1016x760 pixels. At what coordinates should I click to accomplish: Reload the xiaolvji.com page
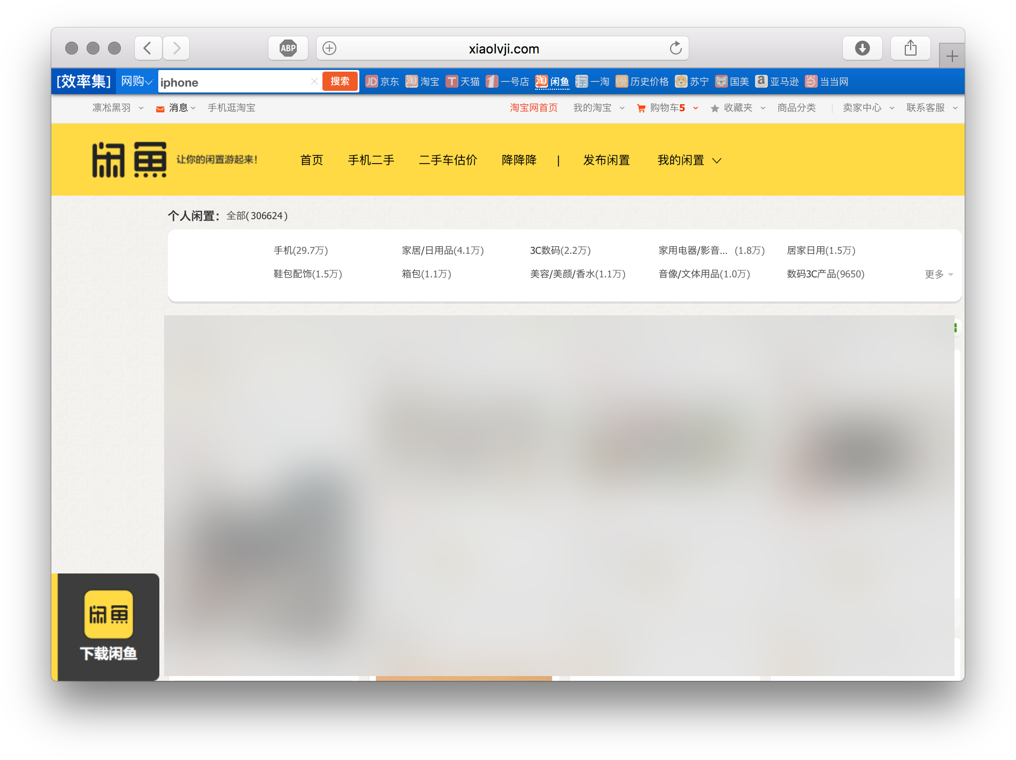pyautogui.click(x=676, y=49)
